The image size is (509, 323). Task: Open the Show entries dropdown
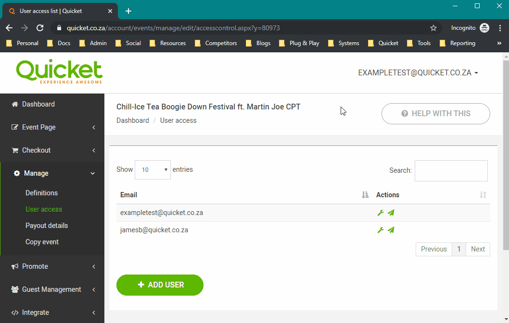pos(153,170)
